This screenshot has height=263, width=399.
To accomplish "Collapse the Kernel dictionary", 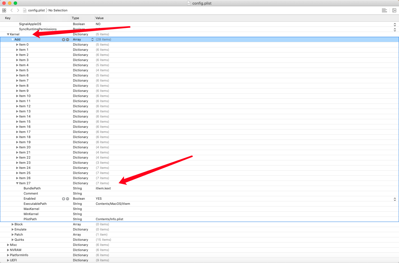I will 8,34.
